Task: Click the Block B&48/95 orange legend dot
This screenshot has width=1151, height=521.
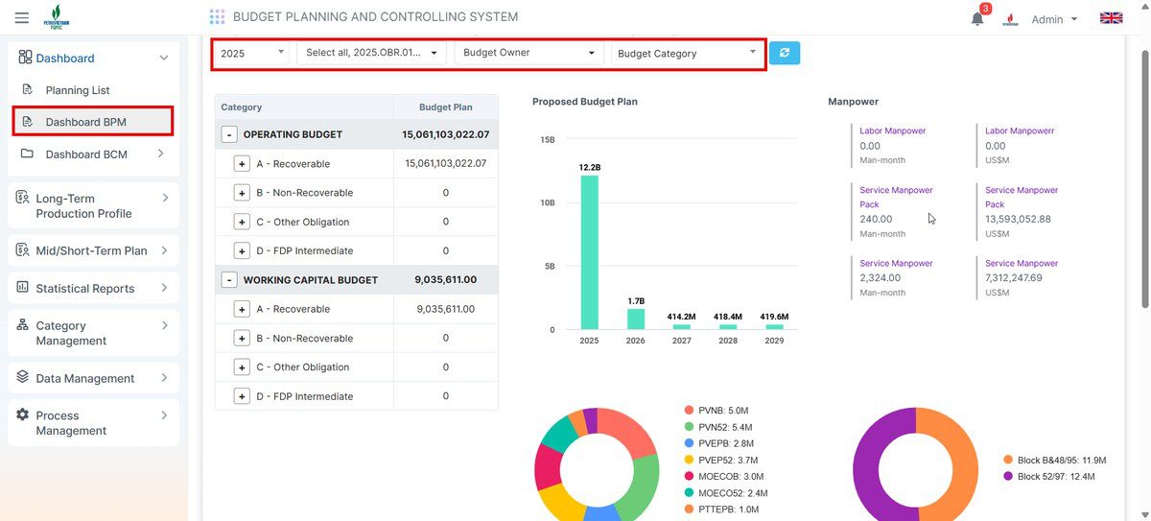Action: tap(1007, 460)
